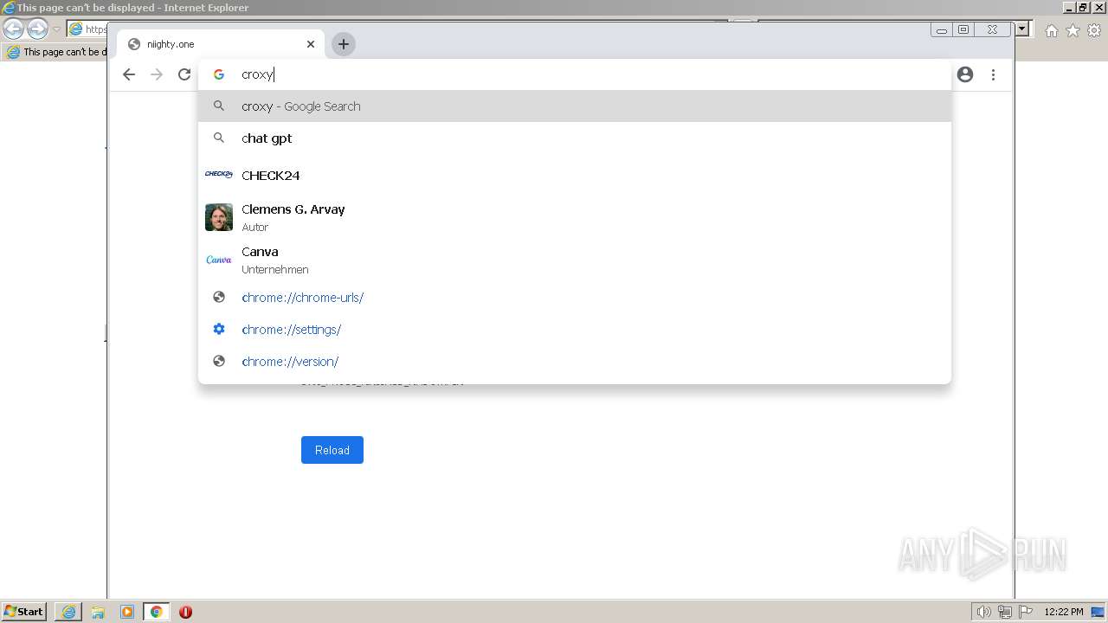The height and width of the screenshot is (623, 1108).
Task: Switch to Chrome via the taskbar icon
Action: coord(157,612)
